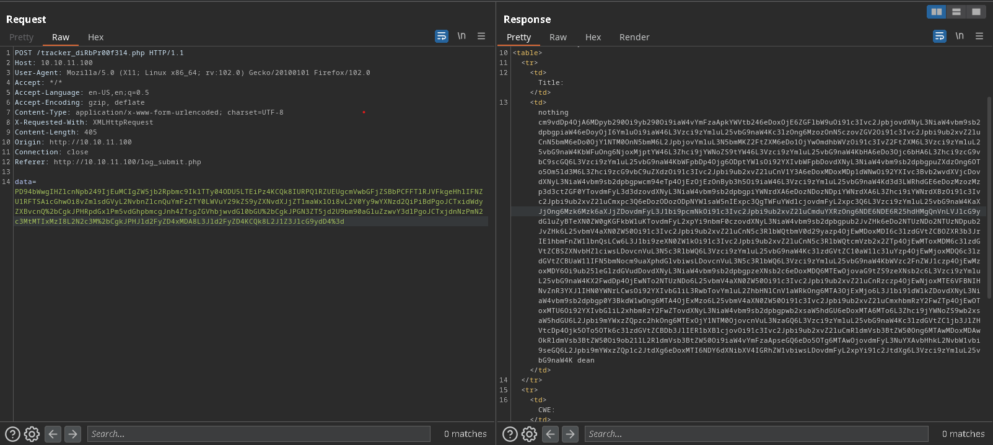Click the Request panel title
This screenshot has width=993, height=445.
click(x=26, y=19)
